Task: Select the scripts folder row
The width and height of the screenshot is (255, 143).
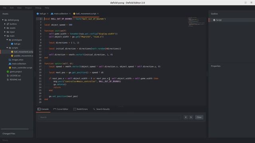Action: click(x=17, y=48)
